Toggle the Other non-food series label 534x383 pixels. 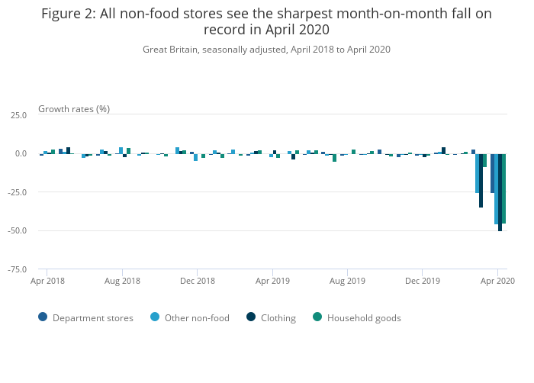tap(197, 318)
